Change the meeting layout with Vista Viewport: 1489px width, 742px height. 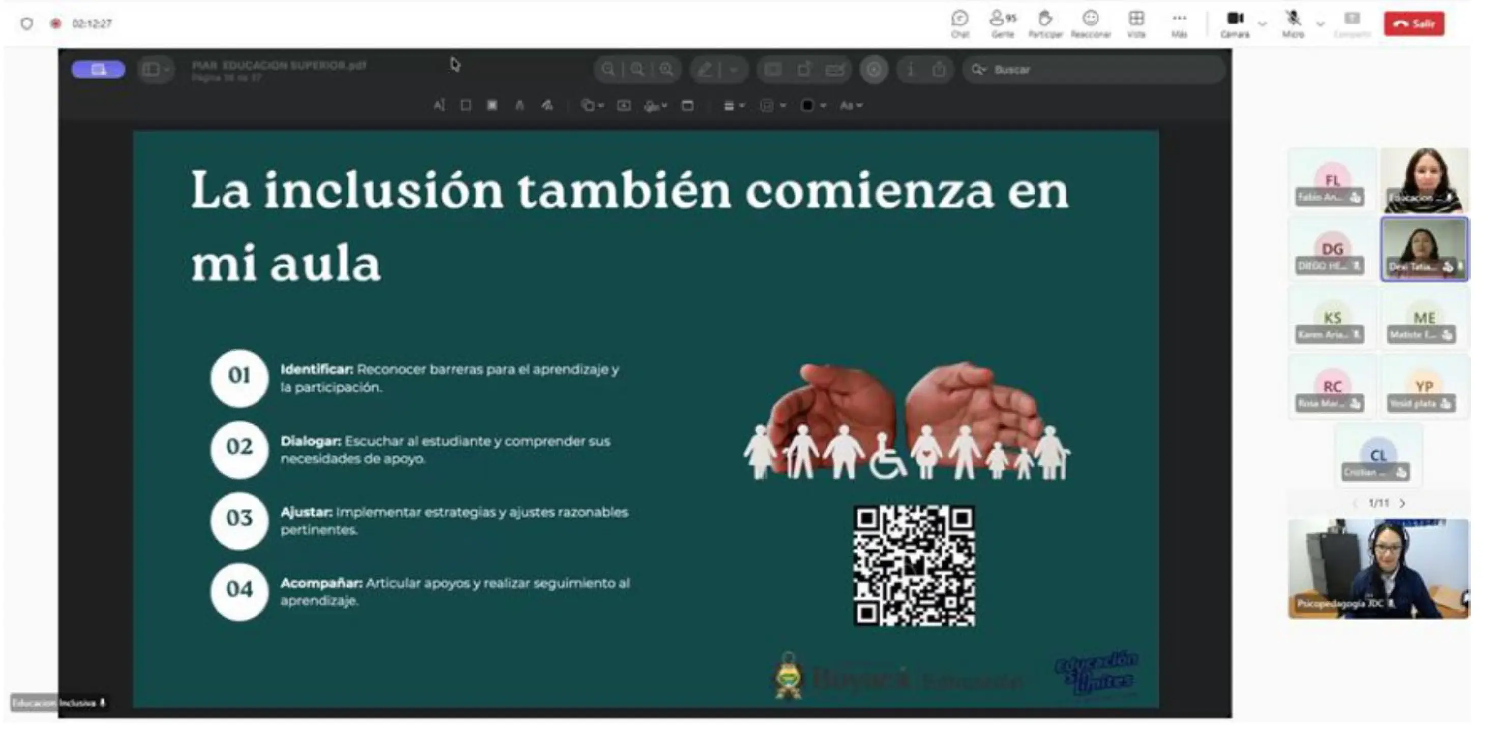(1136, 24)
